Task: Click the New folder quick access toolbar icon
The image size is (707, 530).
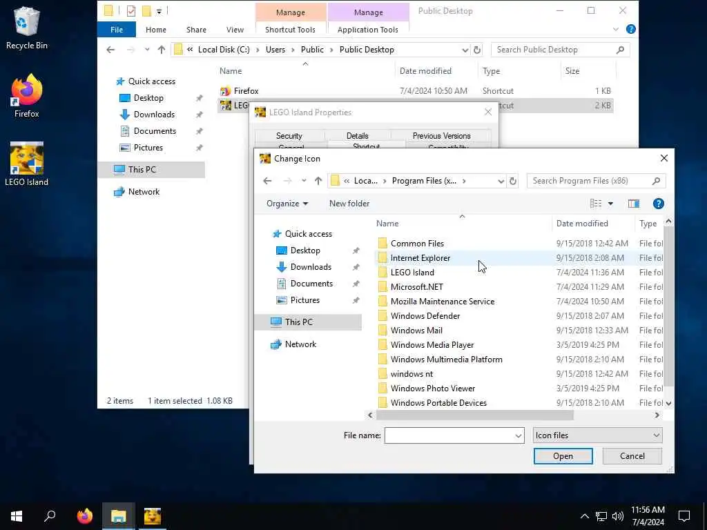Action: [146, 11]
